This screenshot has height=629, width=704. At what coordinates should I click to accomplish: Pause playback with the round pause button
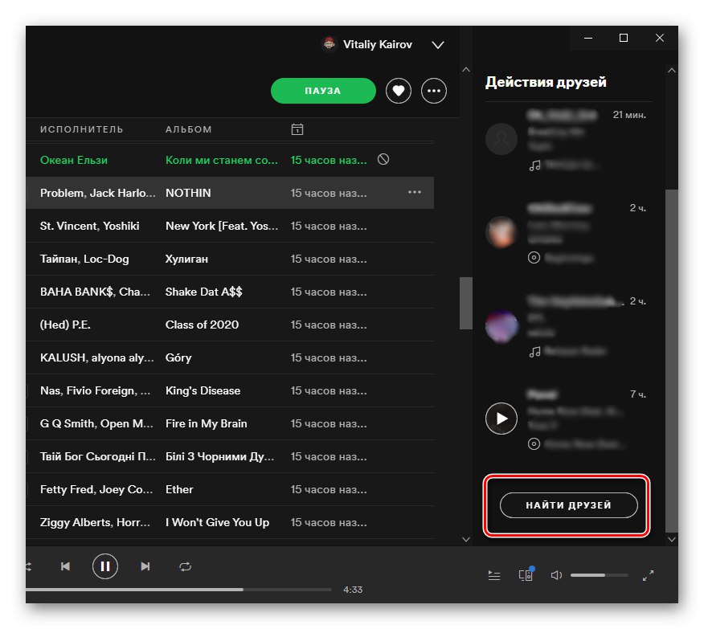105,566
